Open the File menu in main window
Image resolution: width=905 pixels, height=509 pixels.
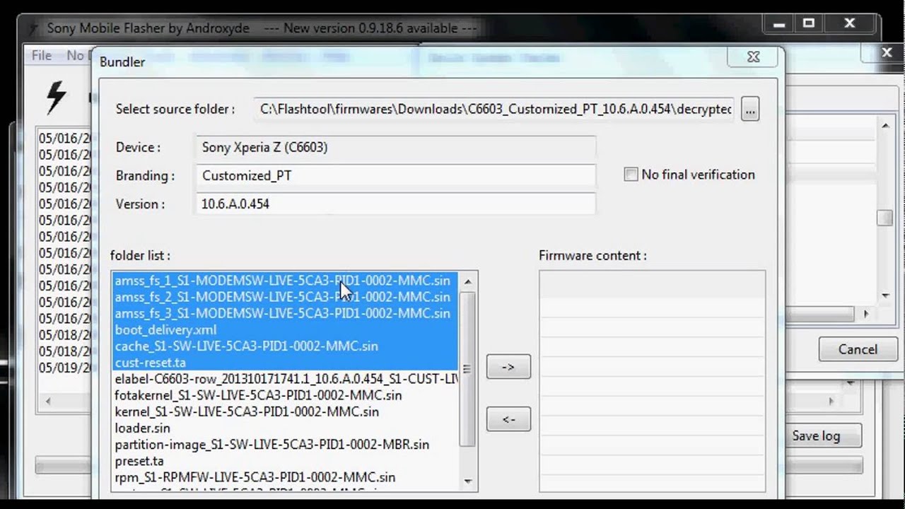42,55
